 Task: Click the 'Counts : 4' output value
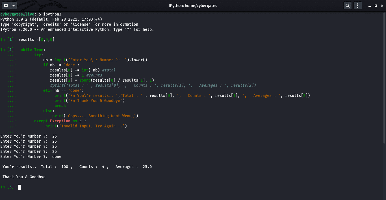pyautogui.click(x=92, y=167)
